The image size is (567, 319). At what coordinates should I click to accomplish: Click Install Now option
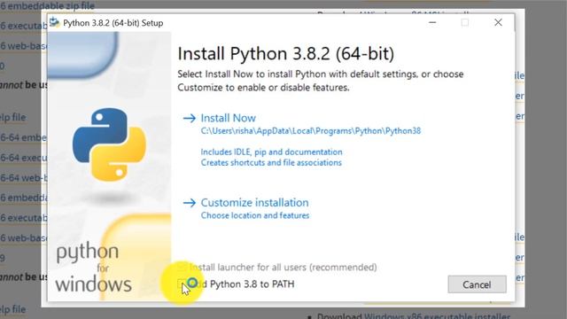[229, 118]
